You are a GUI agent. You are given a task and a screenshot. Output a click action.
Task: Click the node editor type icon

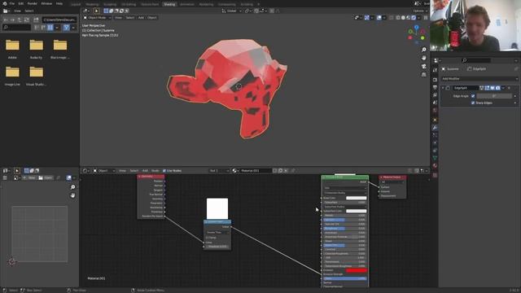click(85, 171)
